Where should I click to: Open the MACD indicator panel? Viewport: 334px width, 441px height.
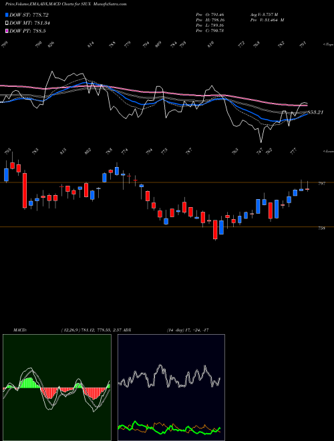point(57,388)
